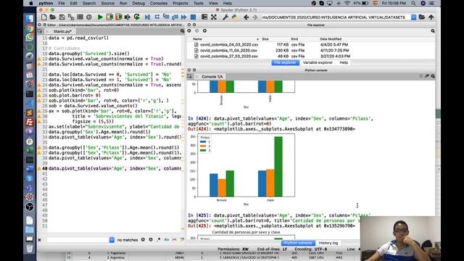Open the console tab browse list icon
Screen dimensions: 464x261
coord(189,76)
